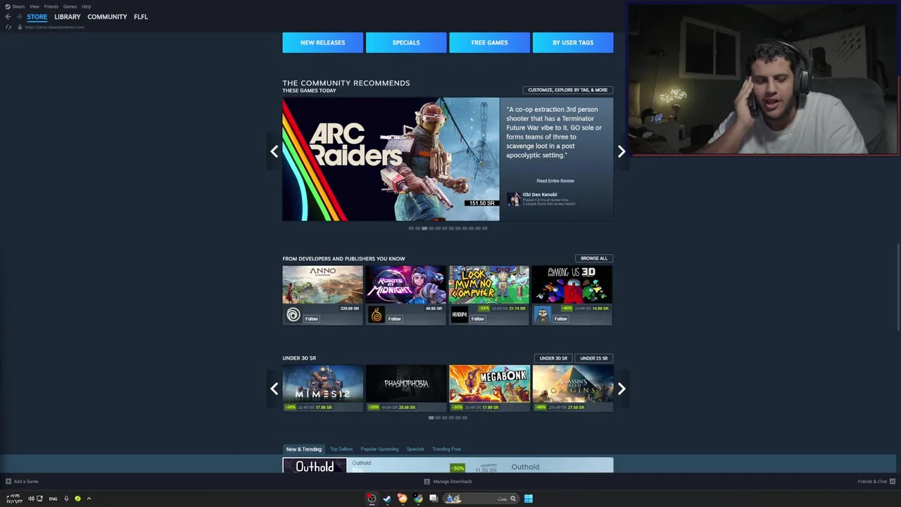Viewport: 901px width, 507px height.
Task: Open the FLFL profile section
Action: (x=141, y=17)
